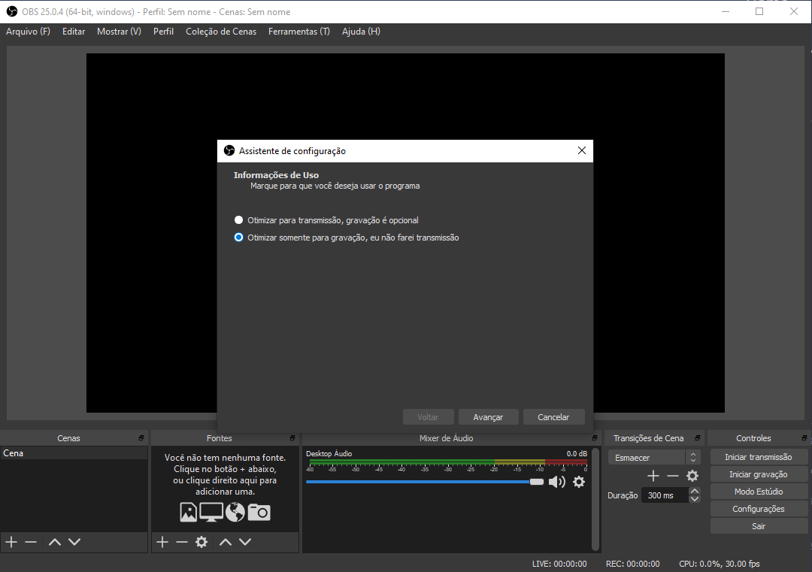Open the Esmaecer transition dropdown

click(x=655, y=458)
